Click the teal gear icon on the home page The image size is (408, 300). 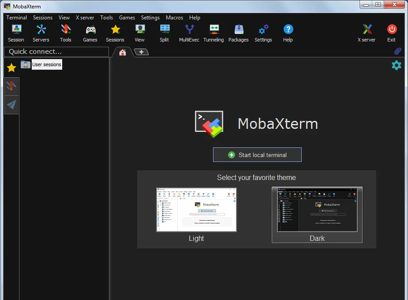coord(396,65)
